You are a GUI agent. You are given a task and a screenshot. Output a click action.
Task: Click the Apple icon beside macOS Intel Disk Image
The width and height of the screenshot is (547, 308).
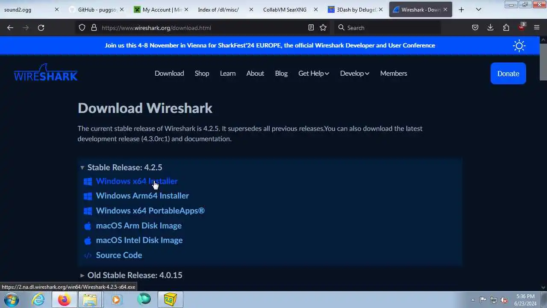pos(88,240)
